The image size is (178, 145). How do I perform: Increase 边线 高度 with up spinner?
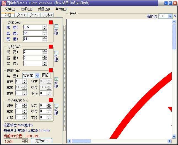coord(45,32)
